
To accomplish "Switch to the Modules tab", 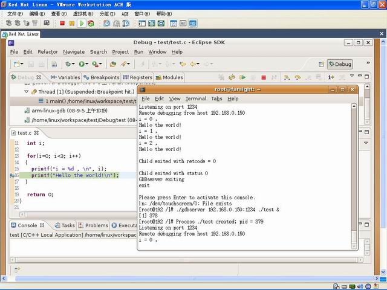I will (169, 77).
